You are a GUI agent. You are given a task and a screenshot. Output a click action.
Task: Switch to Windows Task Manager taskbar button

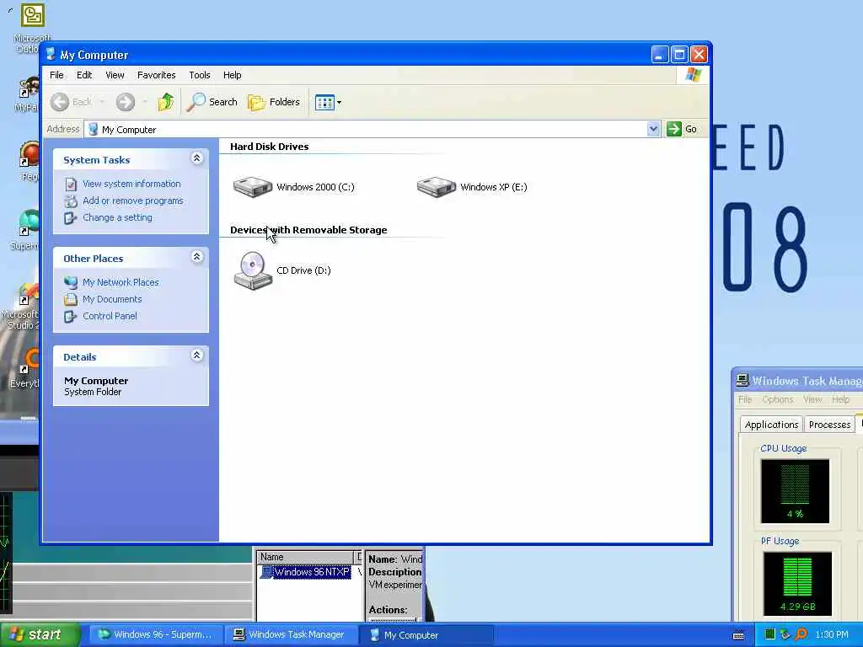coord(290,634)
